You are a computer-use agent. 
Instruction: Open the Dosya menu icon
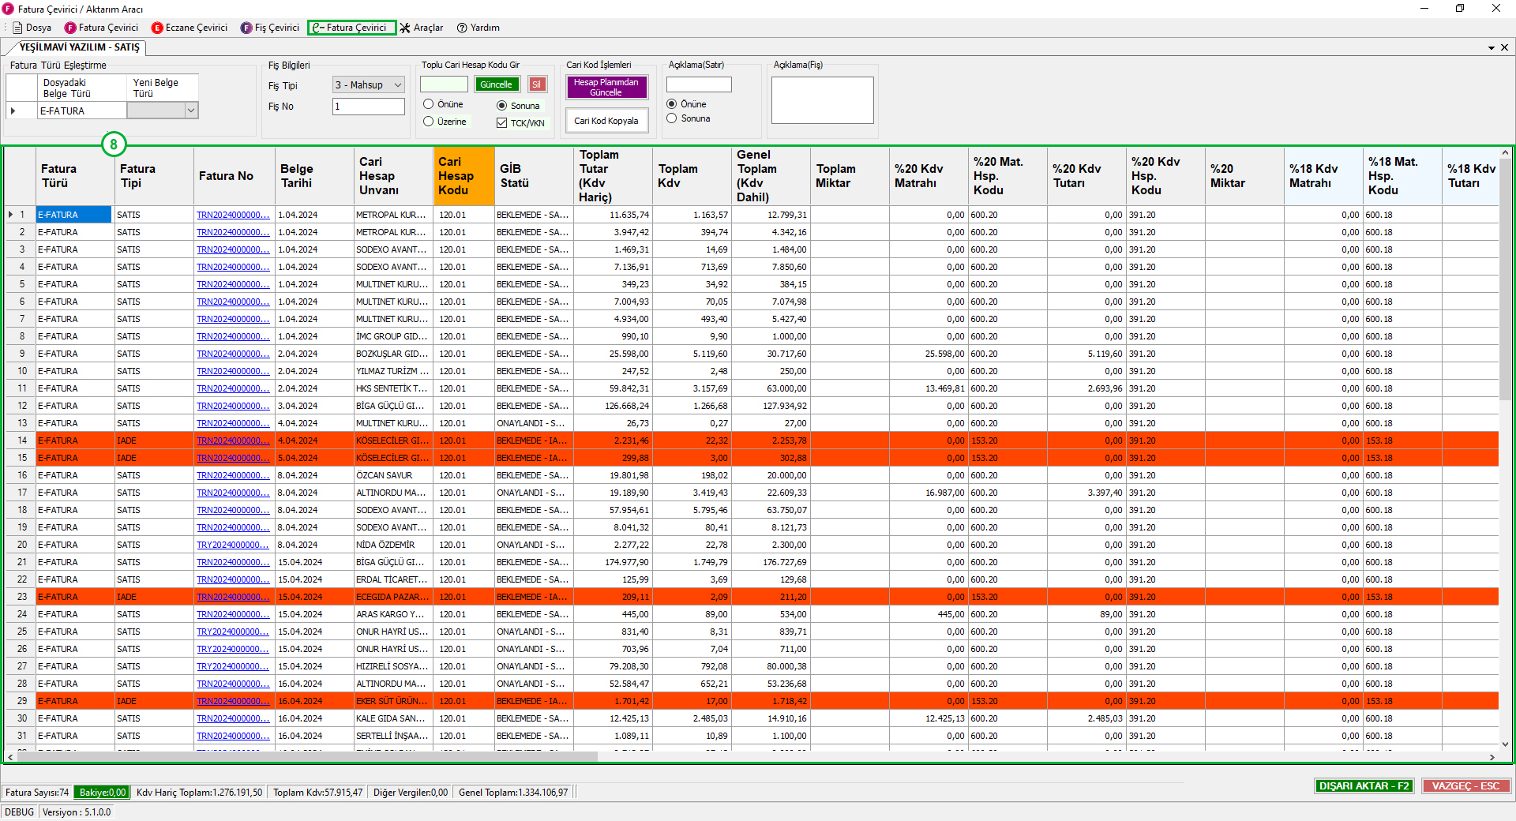[17, 28]
